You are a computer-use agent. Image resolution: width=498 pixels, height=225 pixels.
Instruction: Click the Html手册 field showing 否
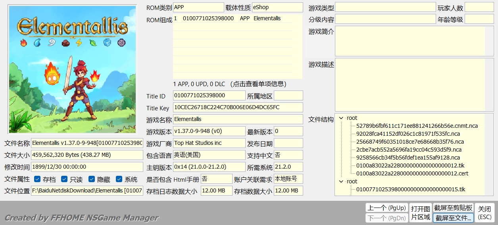click(217, 179)
